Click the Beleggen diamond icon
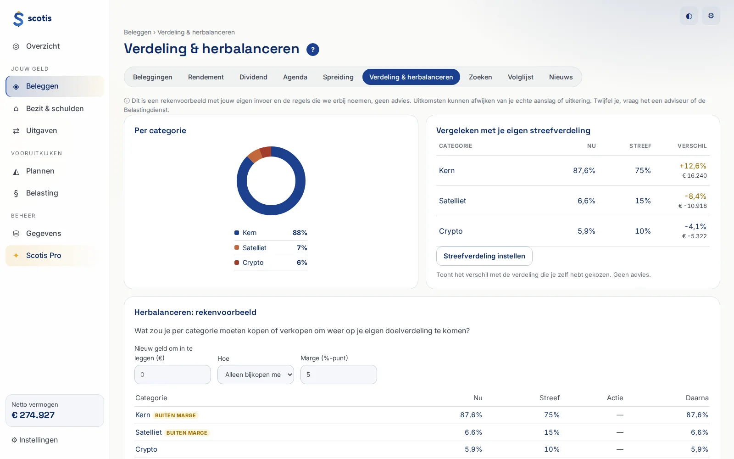Image resolution: width=734 pixels, height=459 pixels. pos(16,86)
